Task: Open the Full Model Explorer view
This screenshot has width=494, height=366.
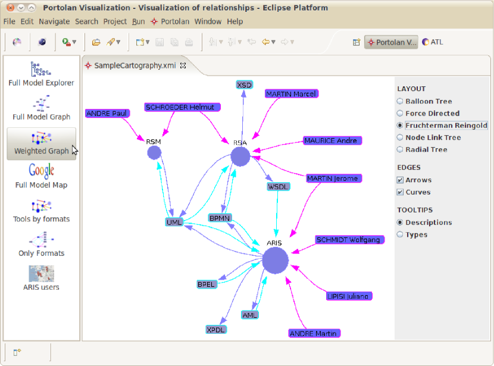Action: (41, 74)
